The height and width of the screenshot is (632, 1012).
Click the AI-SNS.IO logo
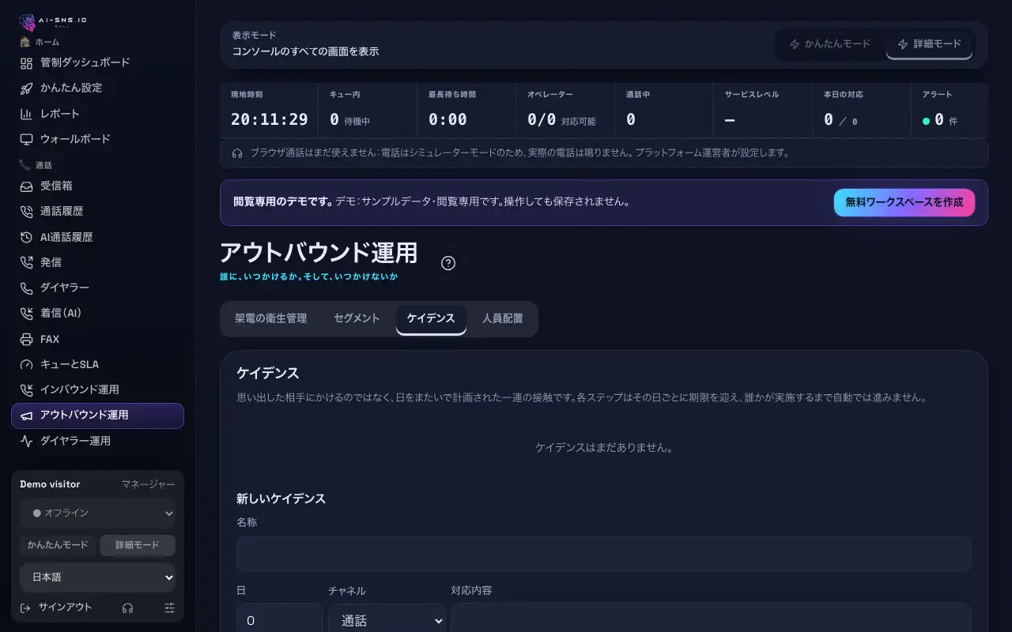tap(53, 21)
